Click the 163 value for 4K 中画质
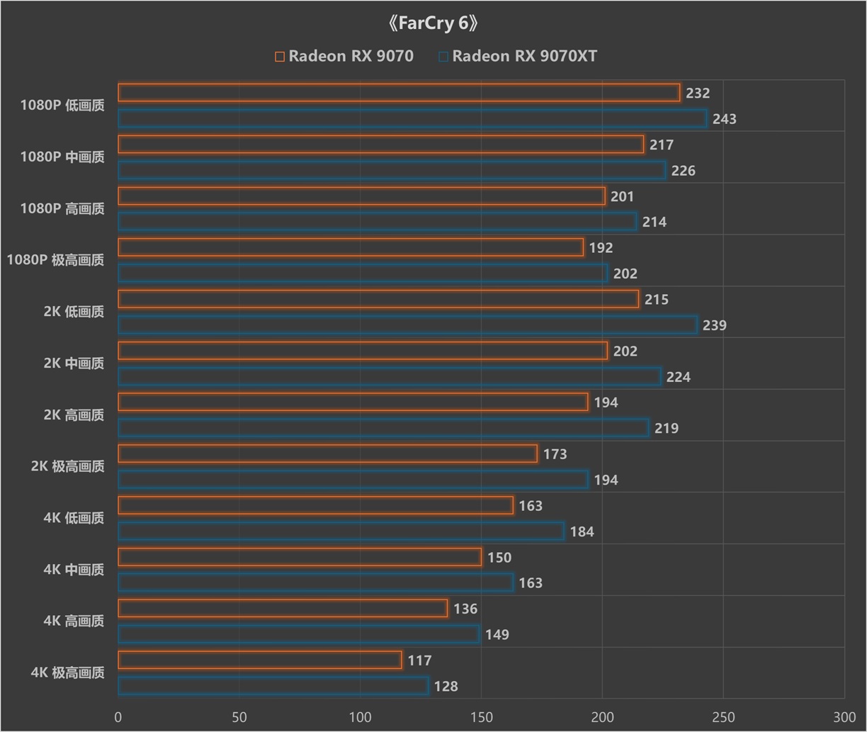This screenshot has width=867, height=732. (531, 583)
